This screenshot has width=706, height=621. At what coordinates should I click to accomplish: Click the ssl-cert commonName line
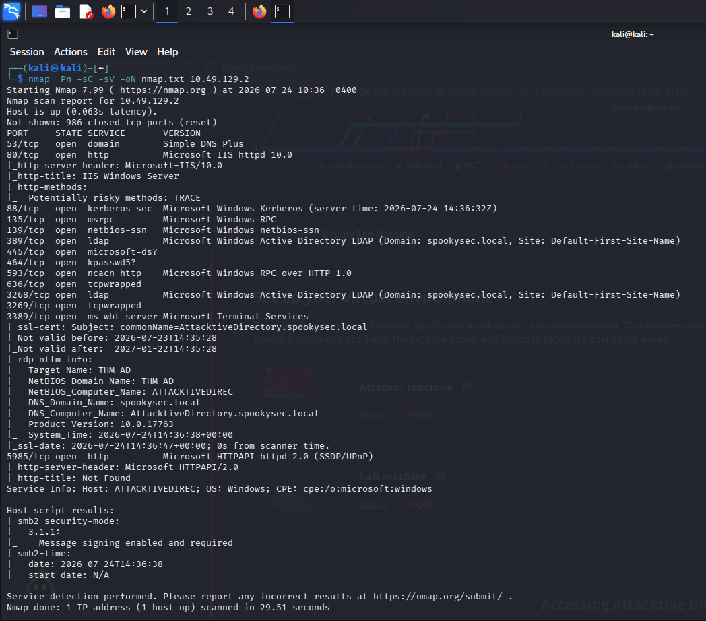coord(192,327)
